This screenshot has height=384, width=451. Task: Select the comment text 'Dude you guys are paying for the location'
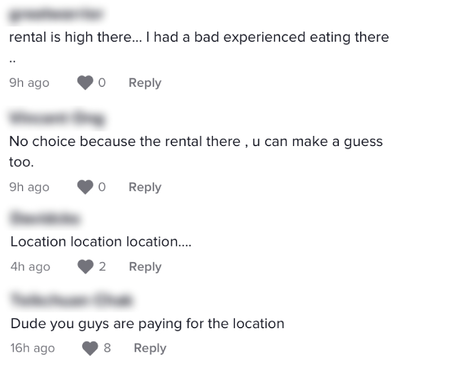click(x=147, y=324)
